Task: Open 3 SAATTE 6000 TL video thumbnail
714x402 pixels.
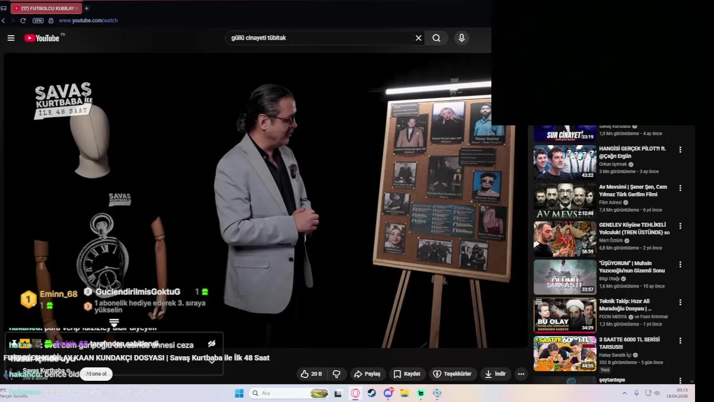Action: coord(565,353)
